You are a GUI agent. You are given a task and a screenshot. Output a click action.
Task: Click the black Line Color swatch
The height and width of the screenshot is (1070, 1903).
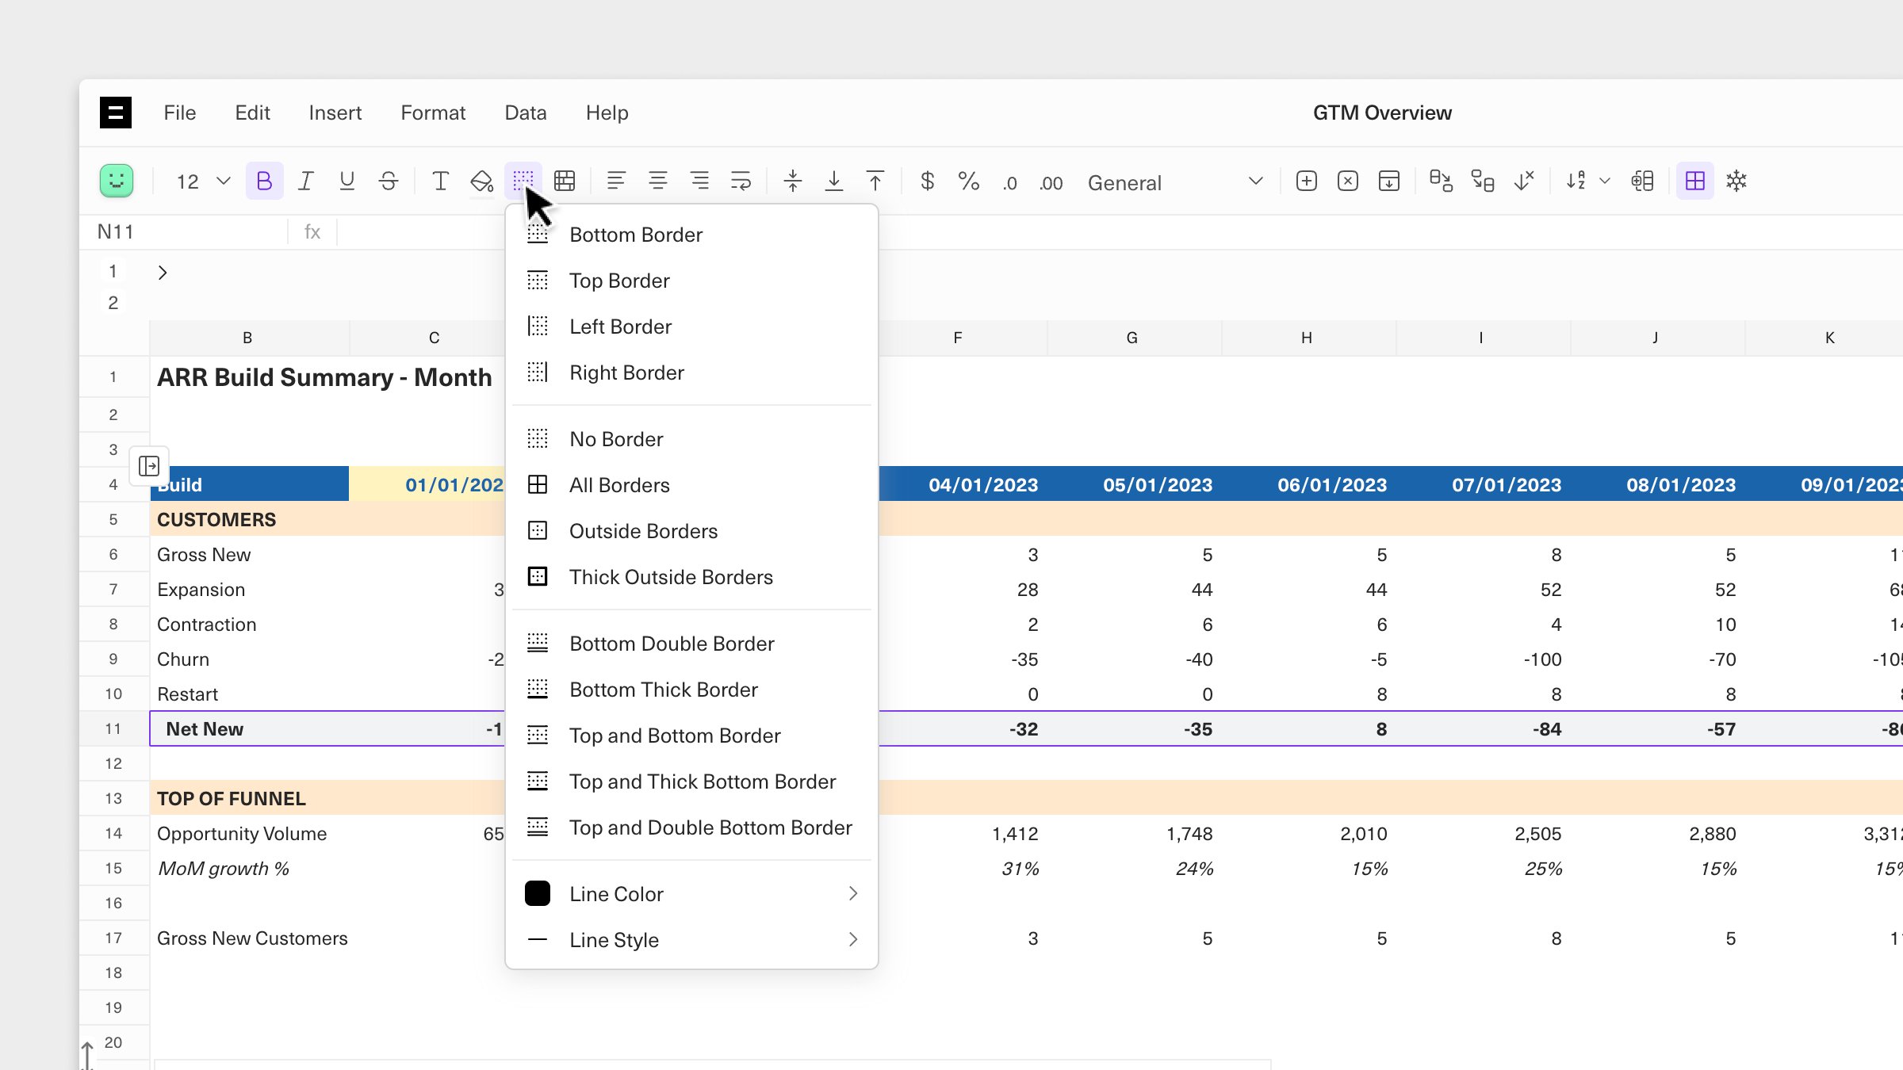tap(538, 893)
